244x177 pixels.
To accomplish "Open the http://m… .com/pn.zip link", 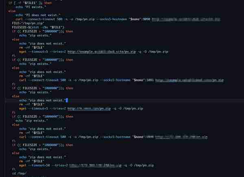I will (89, 109).
